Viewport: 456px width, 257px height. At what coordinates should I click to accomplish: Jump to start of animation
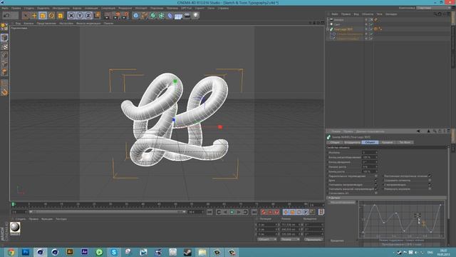(x=209, y=212)
